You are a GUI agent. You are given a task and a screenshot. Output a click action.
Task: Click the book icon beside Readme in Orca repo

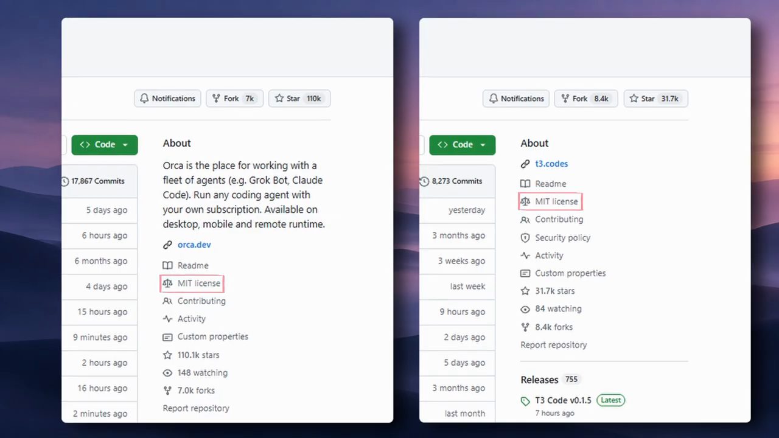point(167,266)
